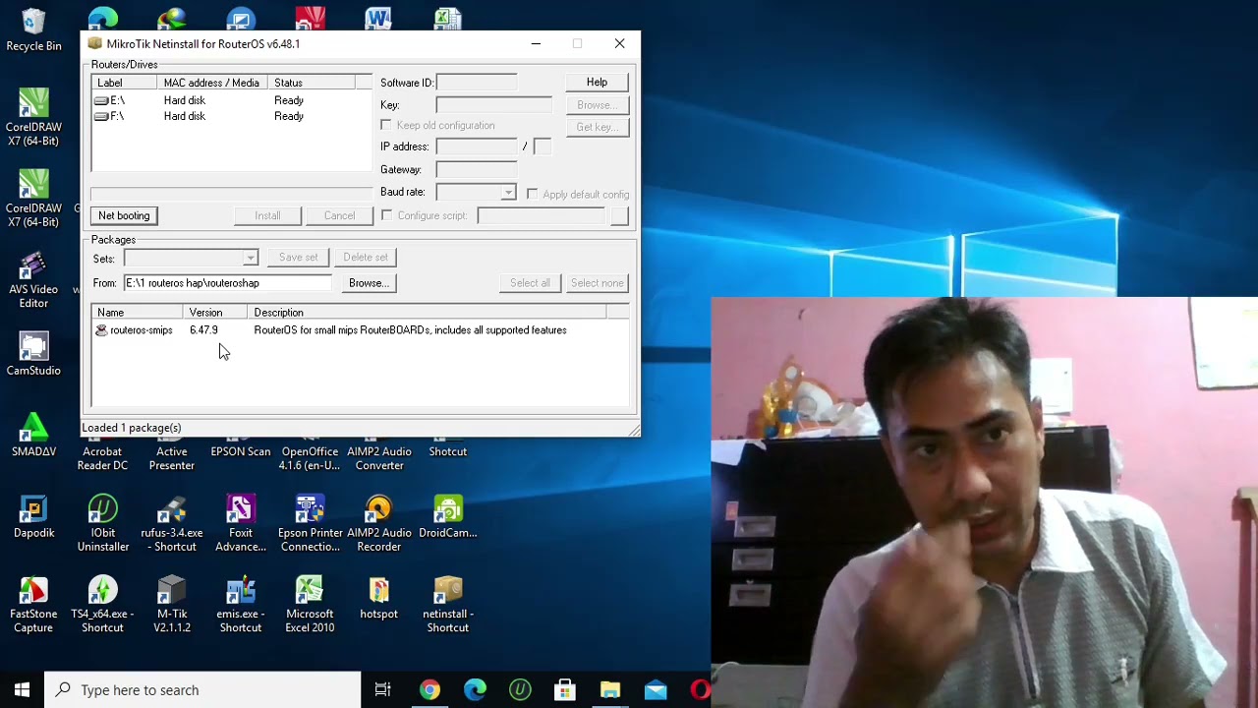The height and width of the screenshot is (708, 1258).
Task: Open Google Chrome from the taskbar
Action: click(x=429, y=689)
